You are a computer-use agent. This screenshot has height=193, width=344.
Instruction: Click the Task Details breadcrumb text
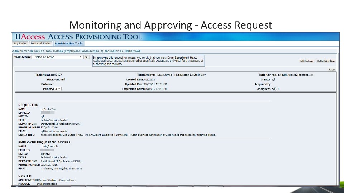(93, 51)
